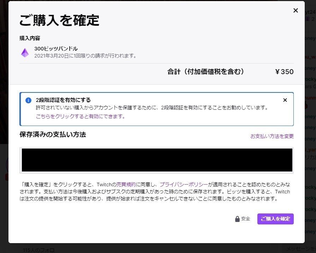Click the 2021年3月20日 billing notice text
This screenshot has height=253, width=316.
pos(85,56)
